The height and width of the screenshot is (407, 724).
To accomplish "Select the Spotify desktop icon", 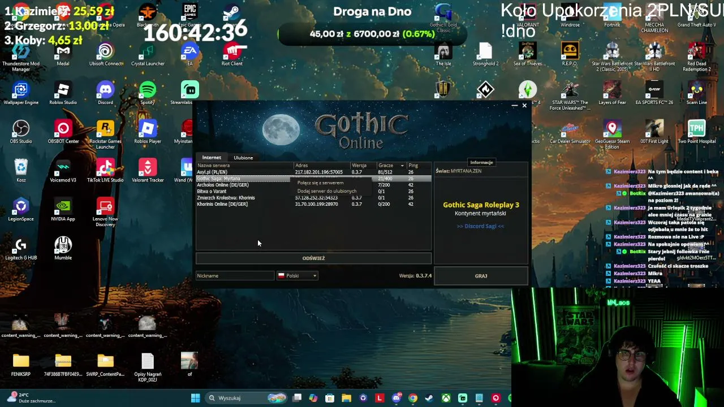I will [x=148, y=94].
